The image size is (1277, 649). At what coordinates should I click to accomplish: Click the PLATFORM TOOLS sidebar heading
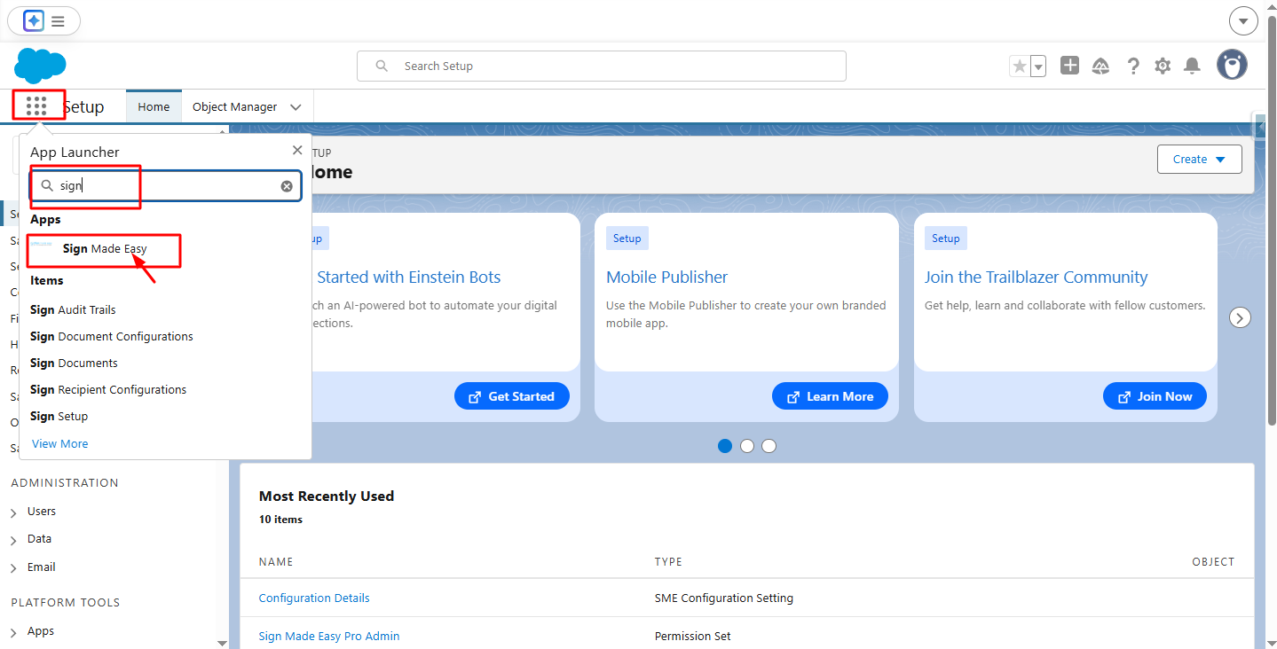[66, 602]
